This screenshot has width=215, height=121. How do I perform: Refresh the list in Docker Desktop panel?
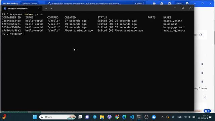coord(201,35)
